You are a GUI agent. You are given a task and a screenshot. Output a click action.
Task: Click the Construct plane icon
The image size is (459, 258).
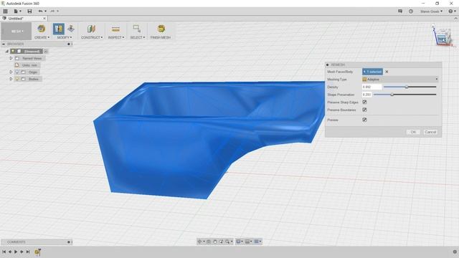pyautogui.click(x=91, y=29)
